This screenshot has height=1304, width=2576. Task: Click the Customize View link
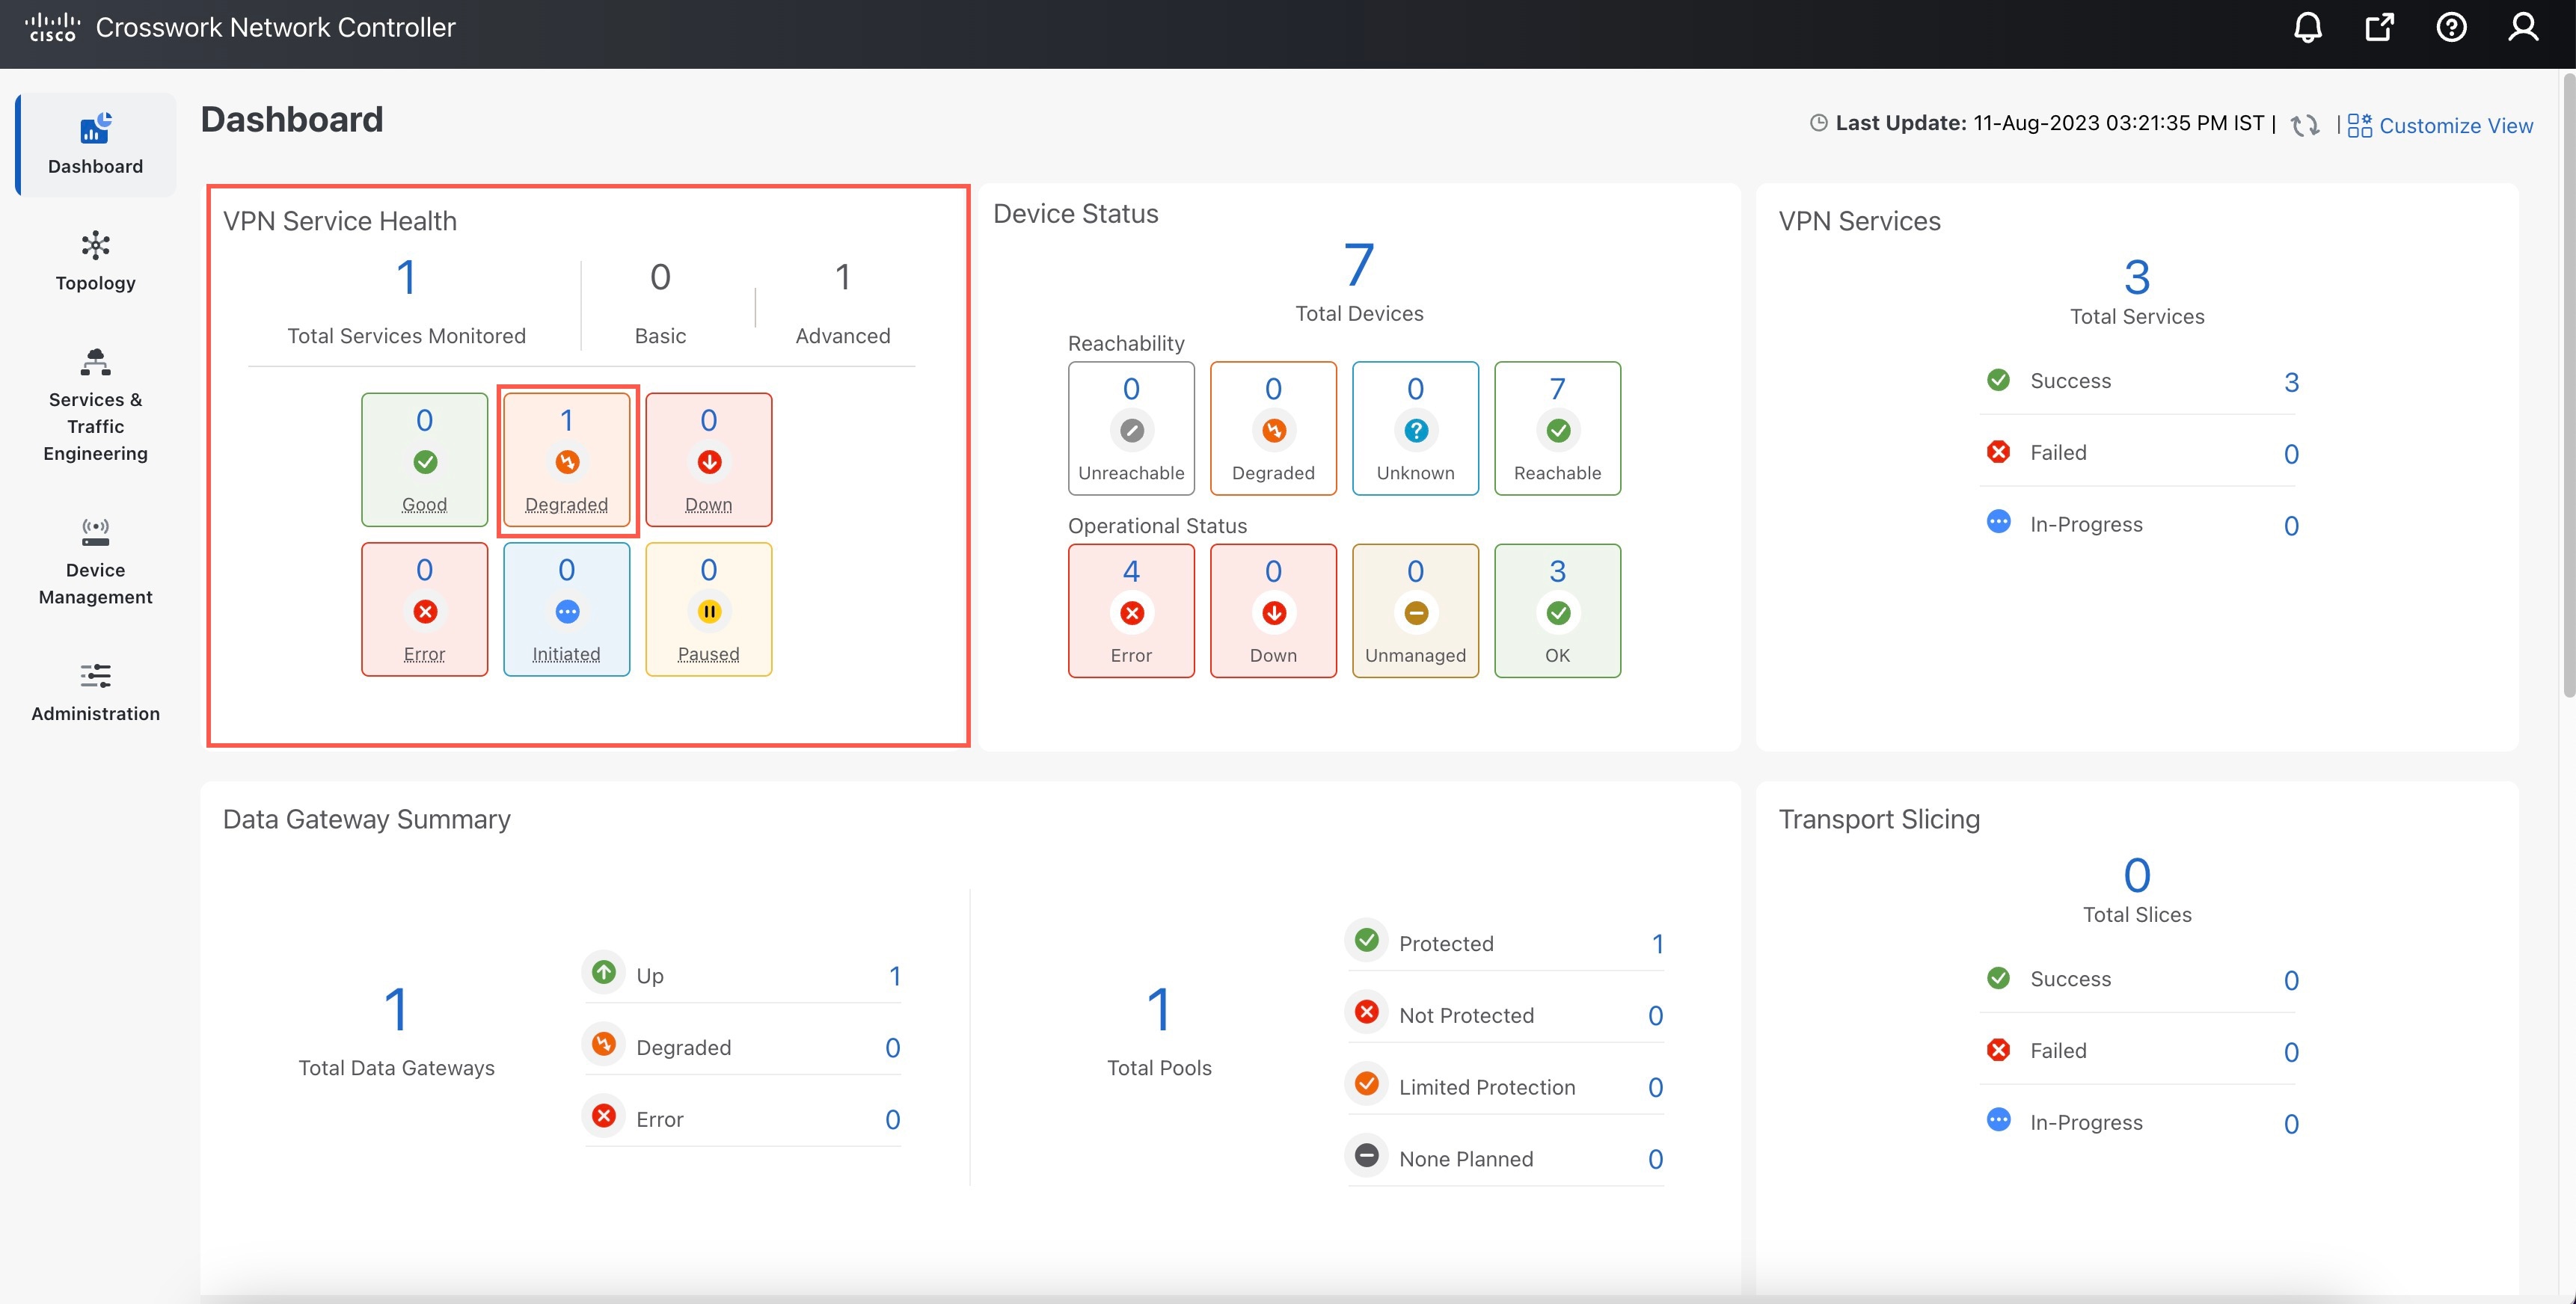click(x=2440, y=125)
